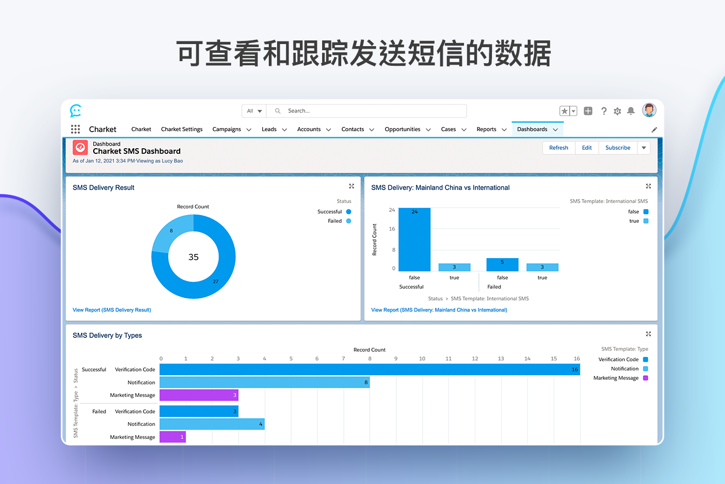Open View Report (SMS Delivery Result) link
The height and width of the screenshot is (484, 725).
coord(112,310)
